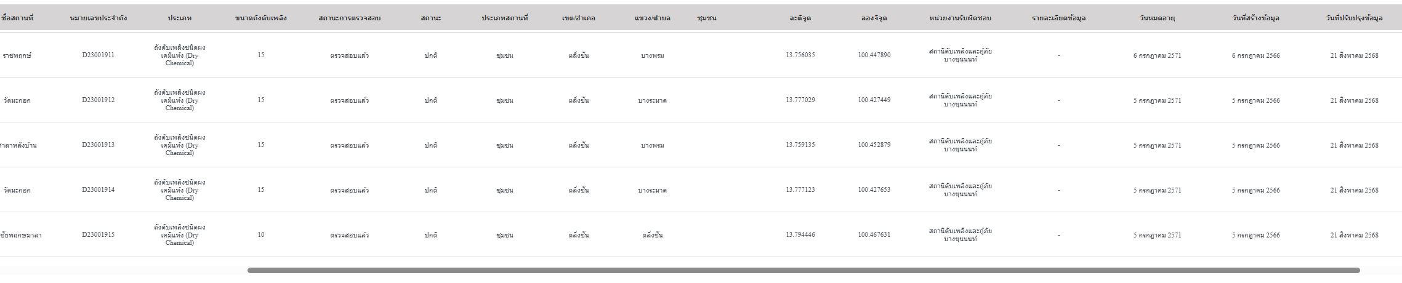This screenshot has width=1402, height=283.
Task: Click size value 10 in last row
Action: tap(261, 234)
